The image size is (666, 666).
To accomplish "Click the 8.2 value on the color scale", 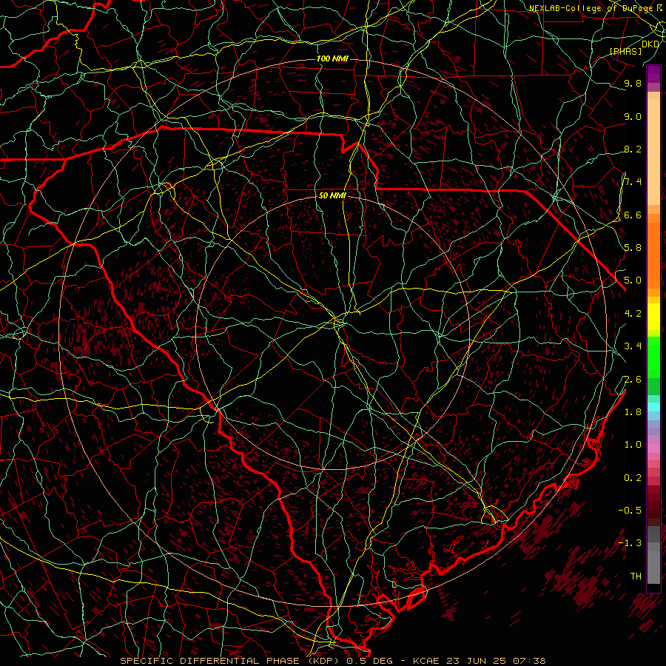I will (x=633, y=149).
